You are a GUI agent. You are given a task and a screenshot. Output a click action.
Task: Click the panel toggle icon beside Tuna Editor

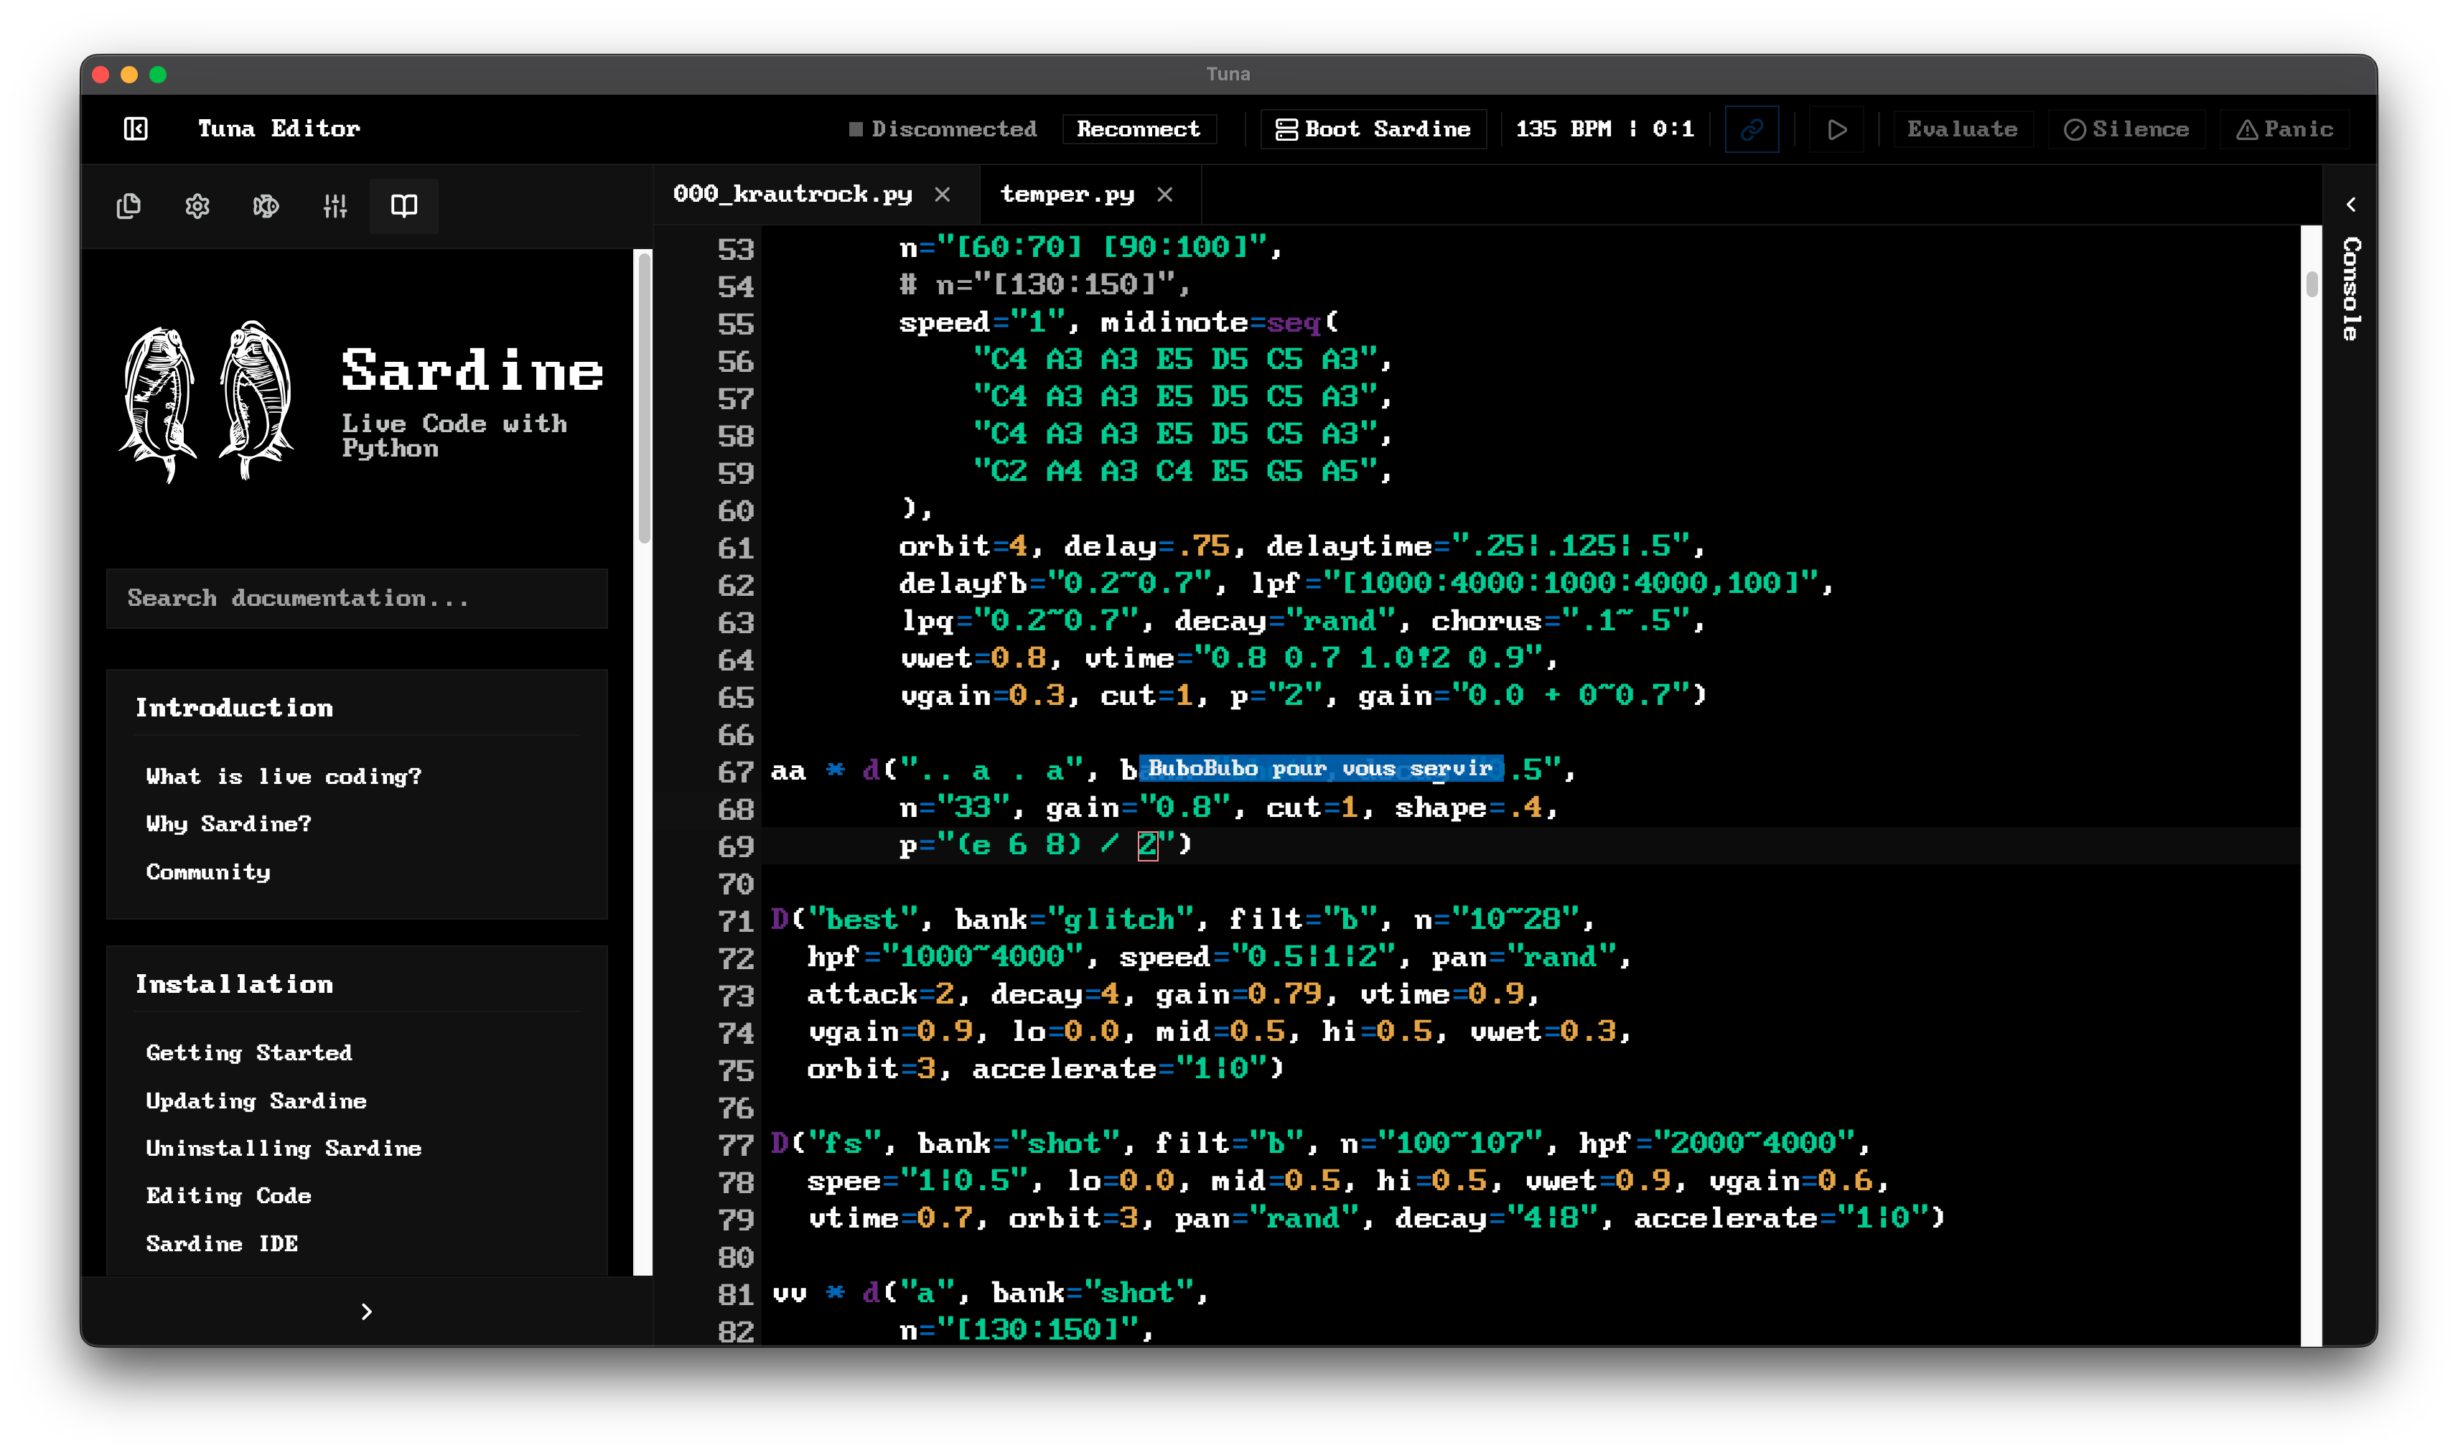135,129
